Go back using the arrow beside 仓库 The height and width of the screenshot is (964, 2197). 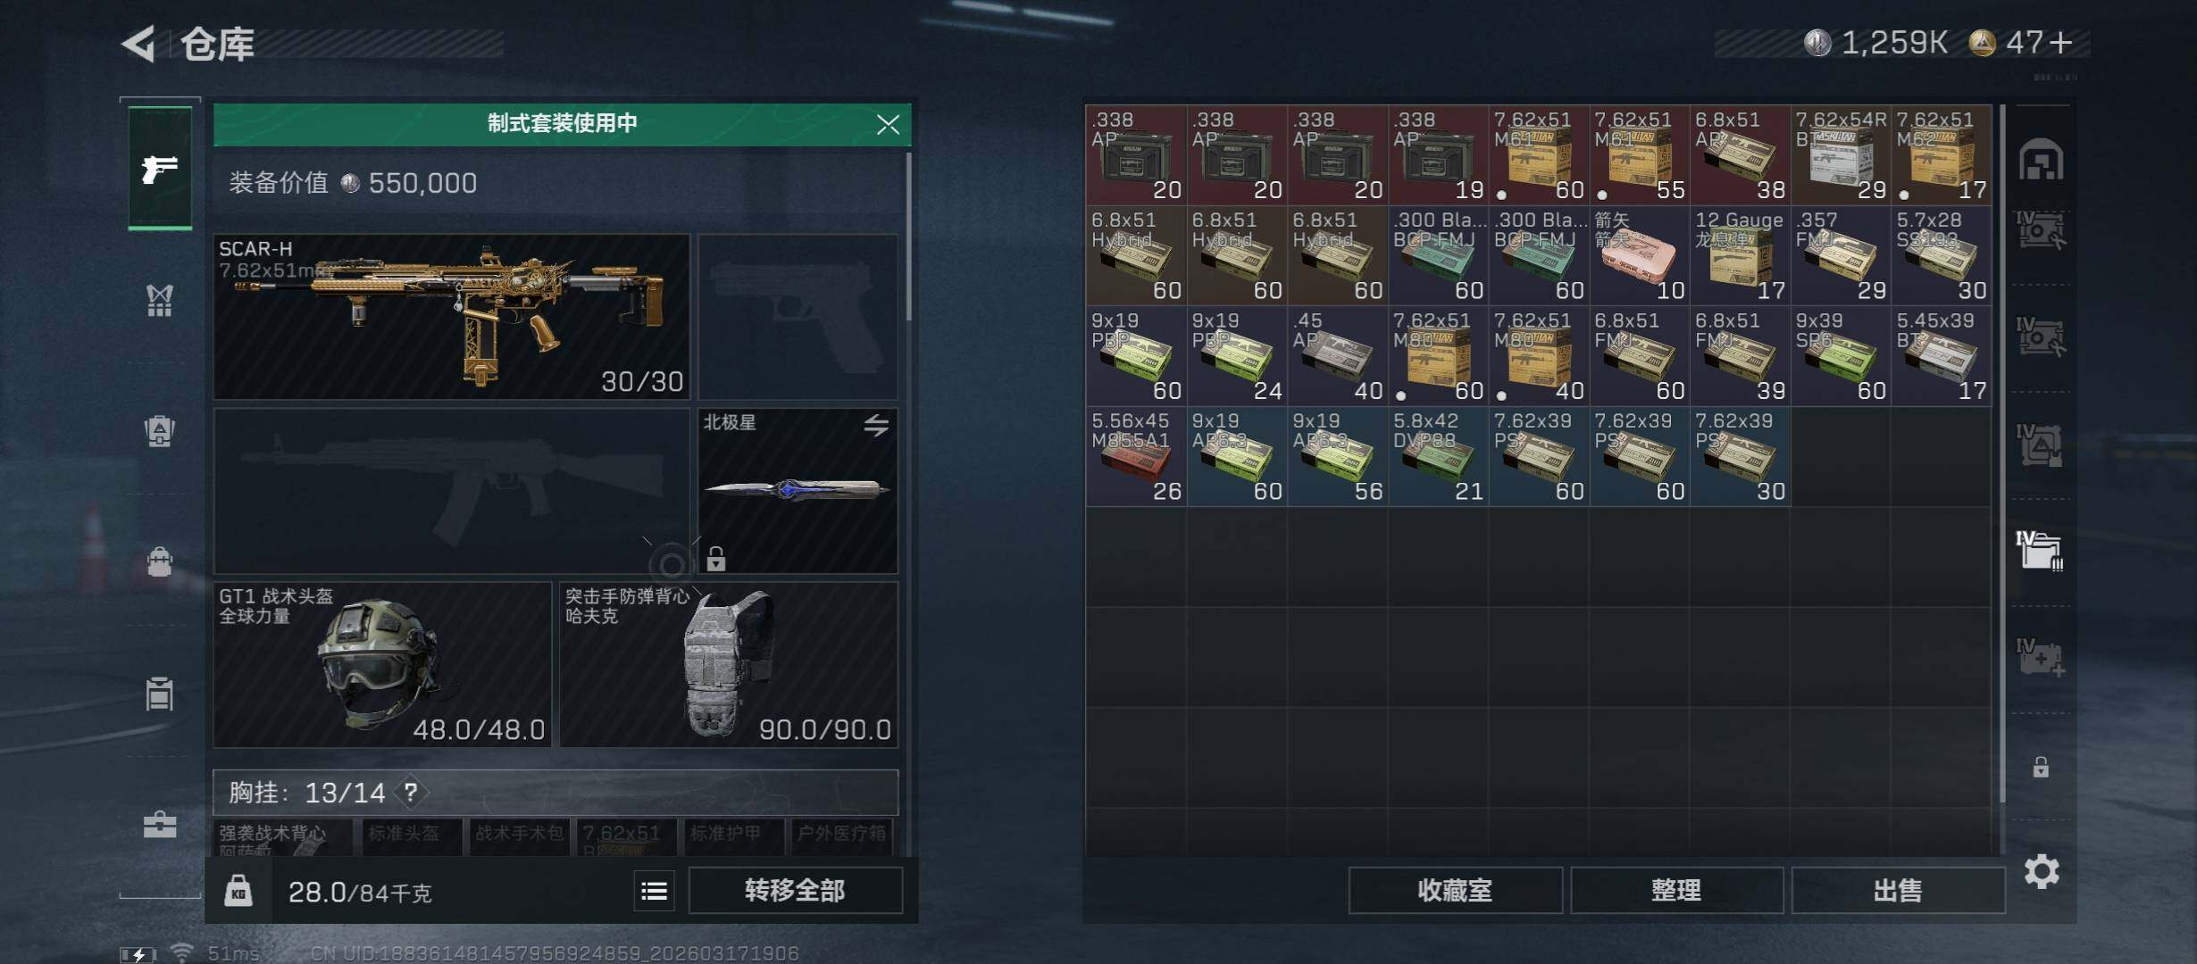[138, 44]
